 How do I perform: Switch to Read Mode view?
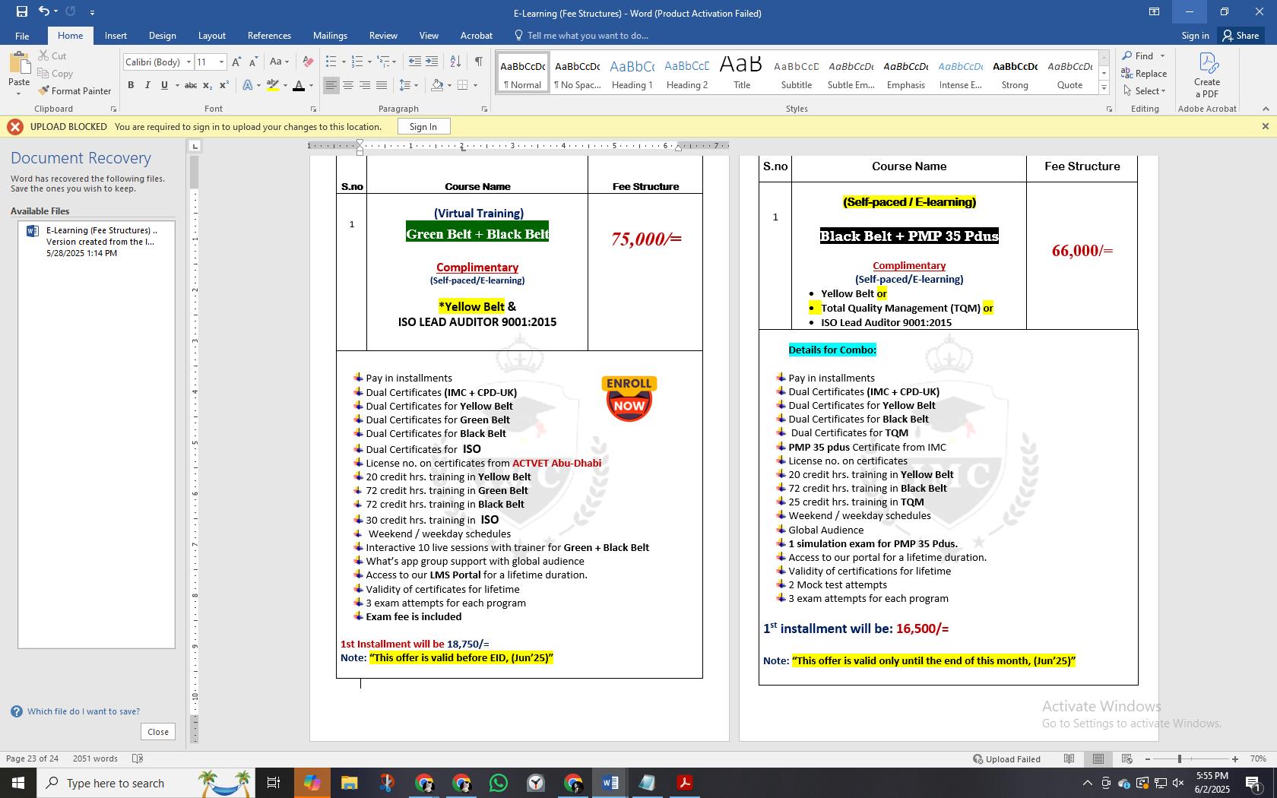click(1069, 758)
